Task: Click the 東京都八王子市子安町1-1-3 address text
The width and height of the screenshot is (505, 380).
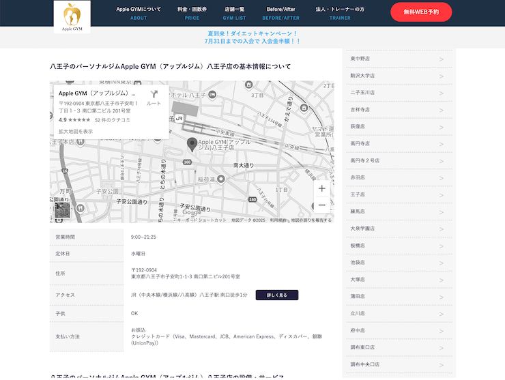Action: point(186,276)
